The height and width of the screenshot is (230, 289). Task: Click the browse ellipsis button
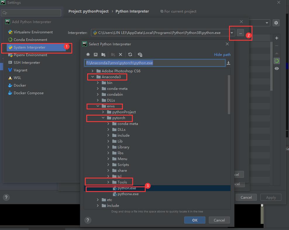[240, 33]
